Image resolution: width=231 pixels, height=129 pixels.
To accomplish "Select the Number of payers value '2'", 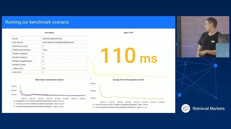I will [x=64, y=57].
